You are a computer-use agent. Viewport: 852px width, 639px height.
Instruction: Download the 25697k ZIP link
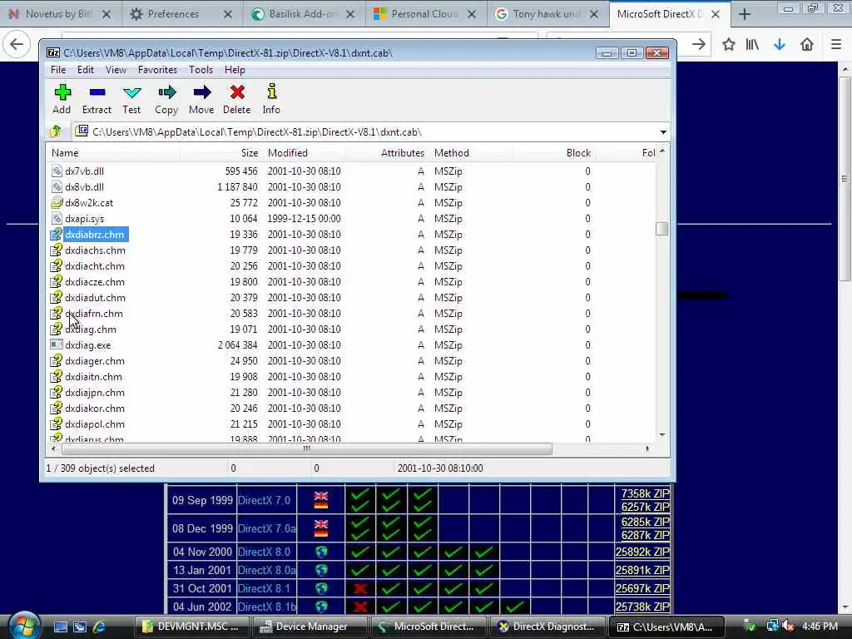click(x=642, y=588)
